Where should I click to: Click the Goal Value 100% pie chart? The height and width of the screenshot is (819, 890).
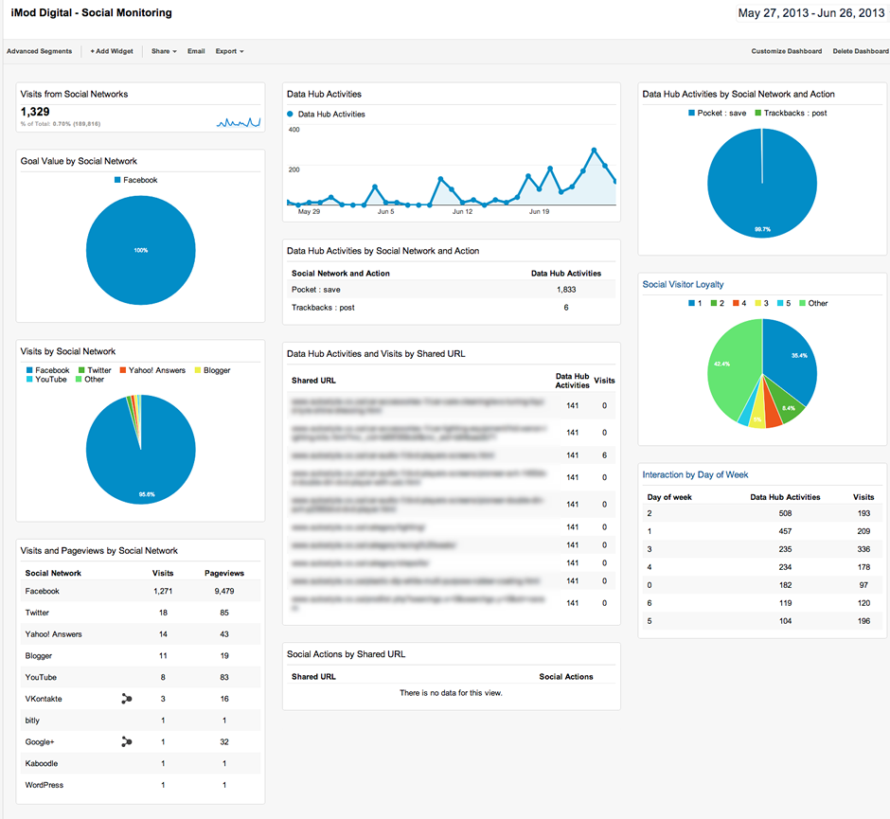[141, 250]
